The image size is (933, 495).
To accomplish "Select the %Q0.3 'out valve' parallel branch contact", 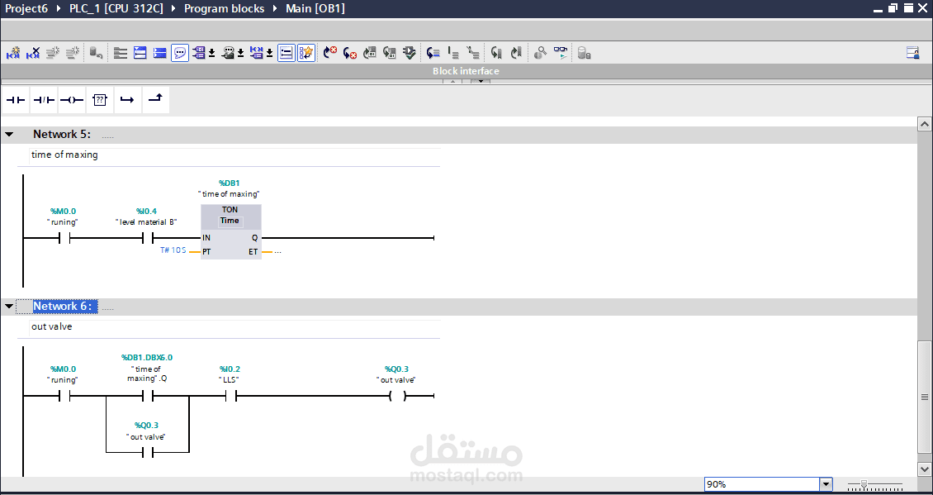I will point(148,453).
